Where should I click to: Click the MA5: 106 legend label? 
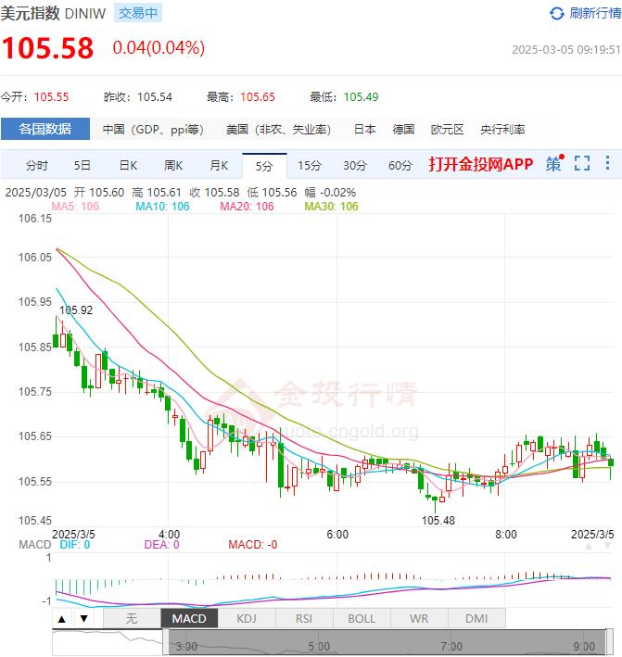[75, 206]
